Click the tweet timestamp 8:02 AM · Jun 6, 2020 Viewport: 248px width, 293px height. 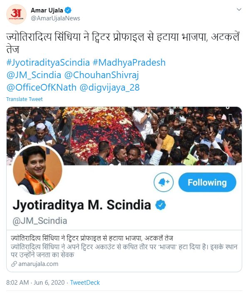[x=35, y=283]
